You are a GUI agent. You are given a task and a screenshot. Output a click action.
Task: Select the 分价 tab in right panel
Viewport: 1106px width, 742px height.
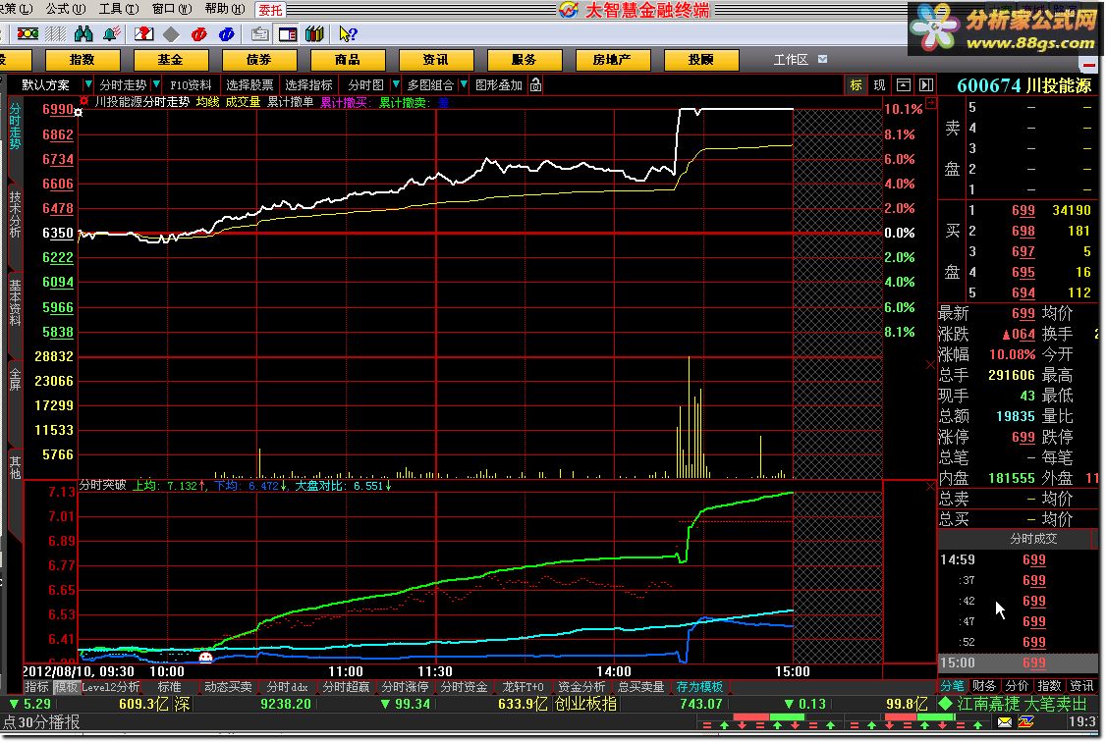[x=1017, y=686]
